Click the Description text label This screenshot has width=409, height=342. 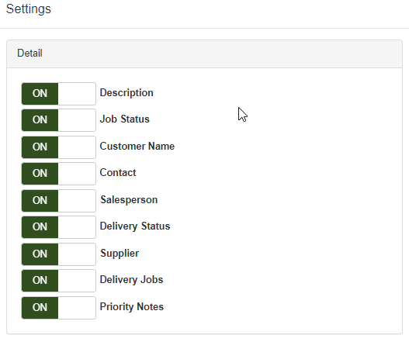click(127, 93)
